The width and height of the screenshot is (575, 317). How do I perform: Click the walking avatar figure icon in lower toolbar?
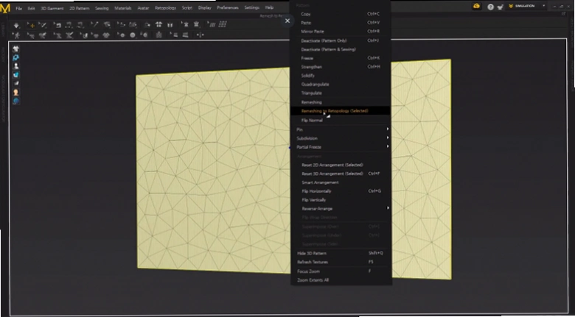tap(16, 35)
